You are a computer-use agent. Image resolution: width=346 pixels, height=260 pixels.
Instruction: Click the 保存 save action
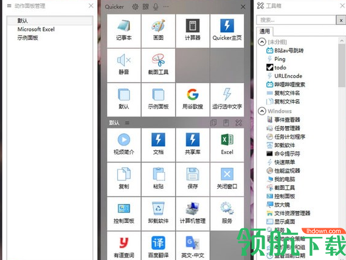click(193, 180)
